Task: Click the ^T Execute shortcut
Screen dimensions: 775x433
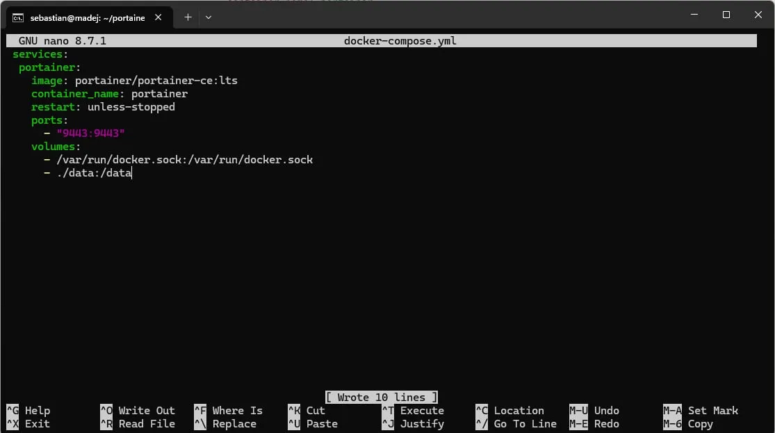Action: point(413,410)
